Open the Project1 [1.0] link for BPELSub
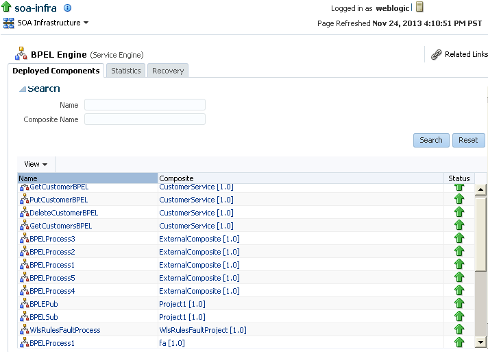 (182, 317)
